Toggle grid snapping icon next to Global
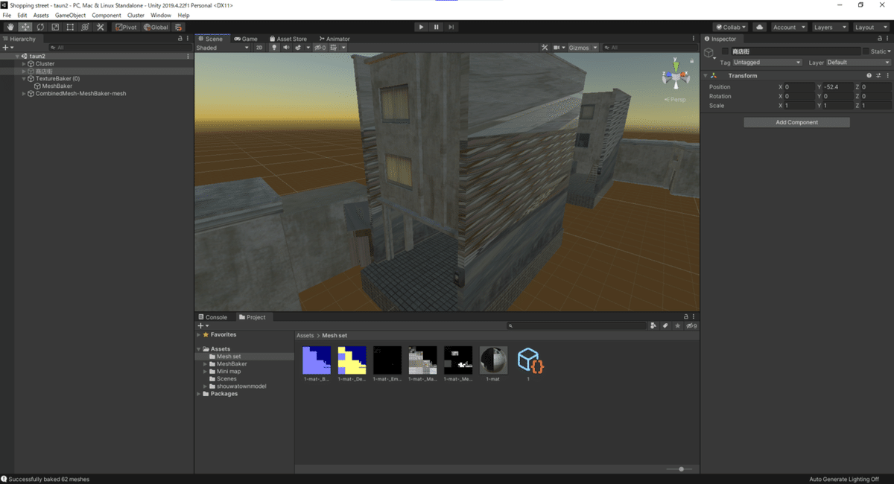The image size is (894, 484). coord(179,27)
